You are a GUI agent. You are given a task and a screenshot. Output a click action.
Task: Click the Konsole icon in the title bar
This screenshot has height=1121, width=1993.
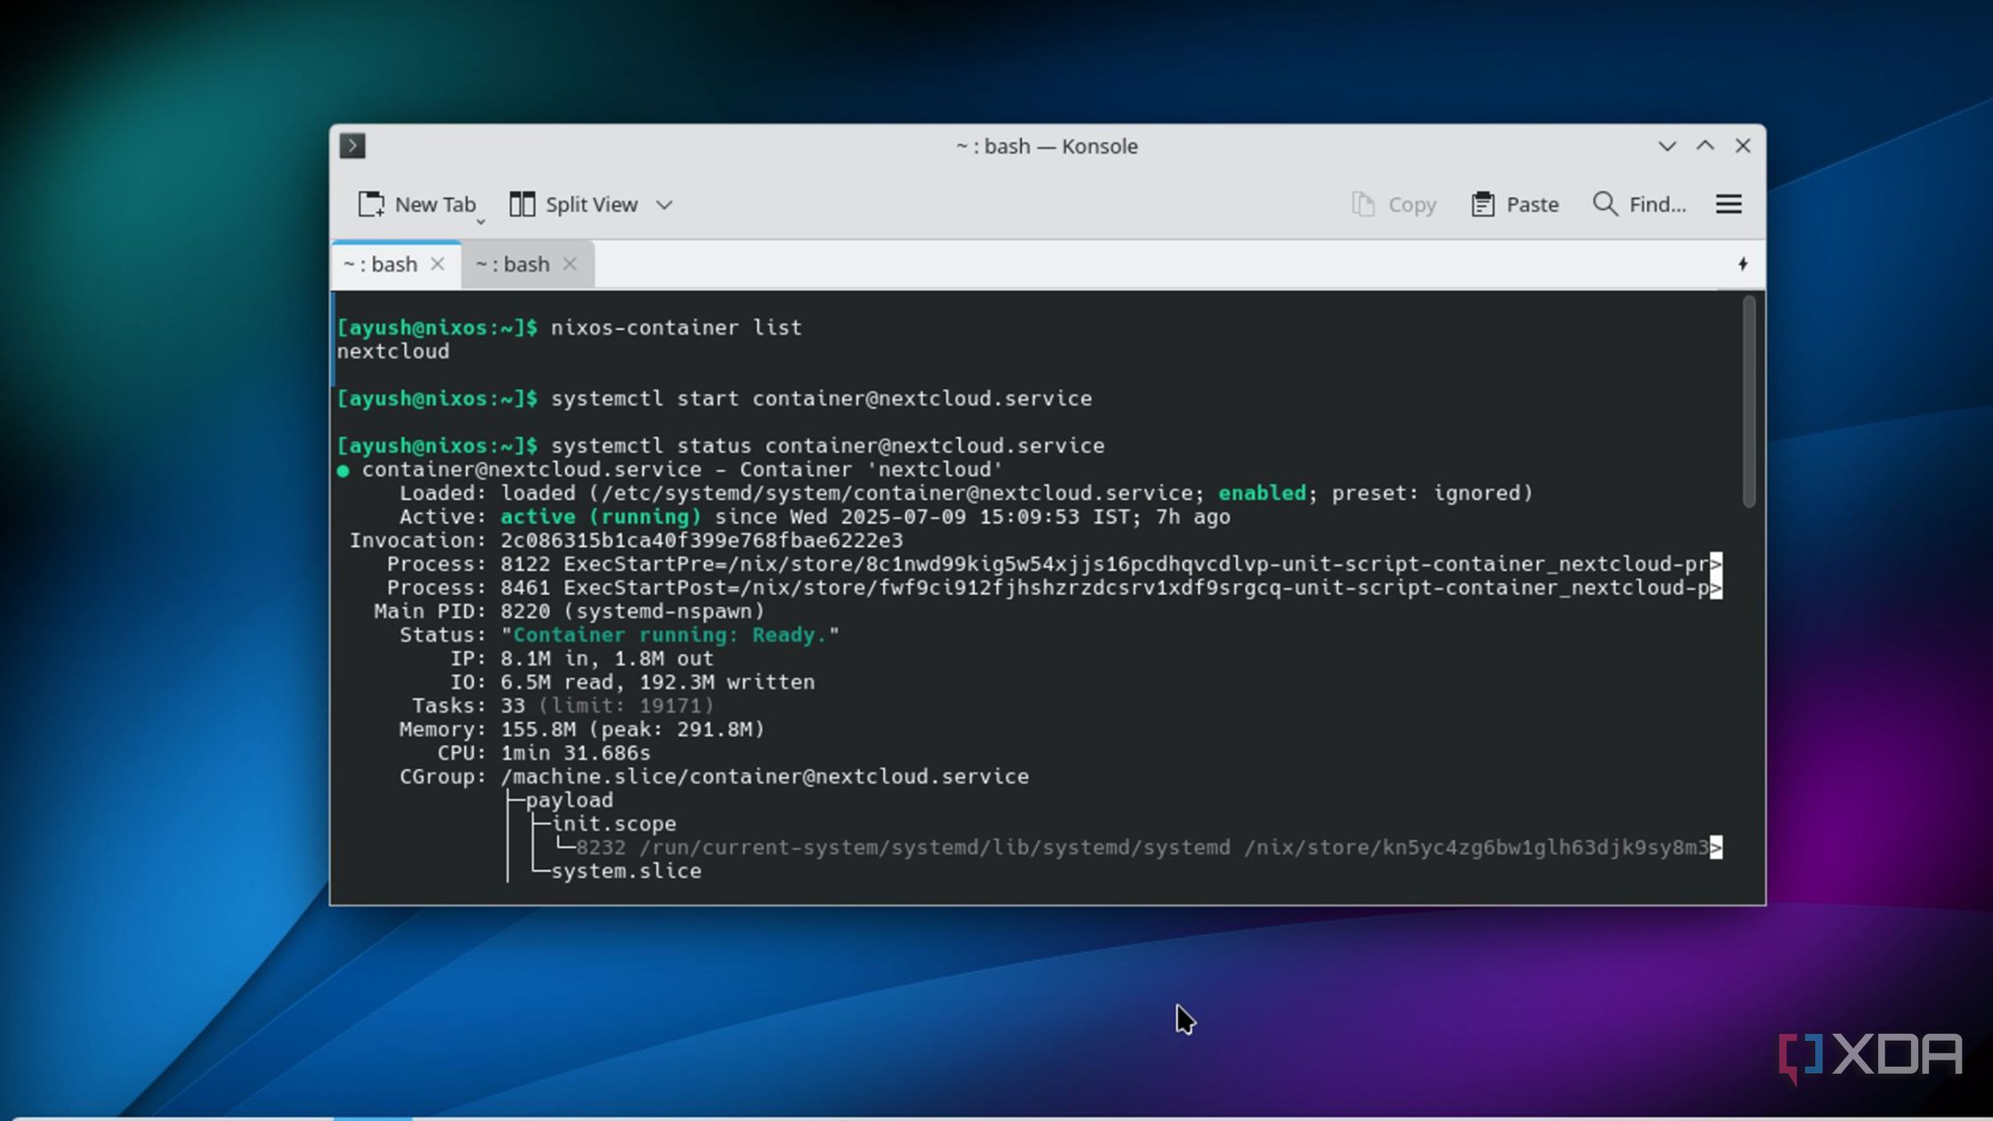tap(352, 145)
